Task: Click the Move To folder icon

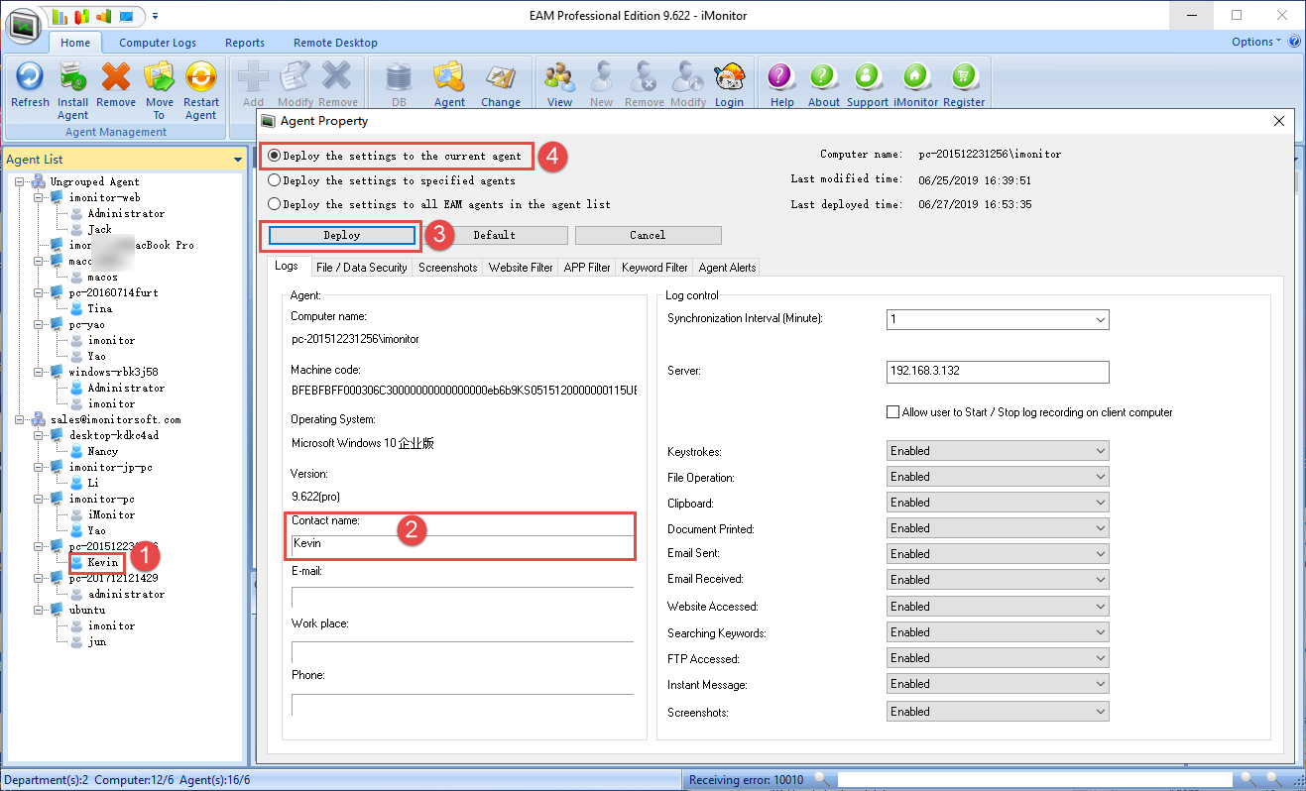Action: click(159, 77)
